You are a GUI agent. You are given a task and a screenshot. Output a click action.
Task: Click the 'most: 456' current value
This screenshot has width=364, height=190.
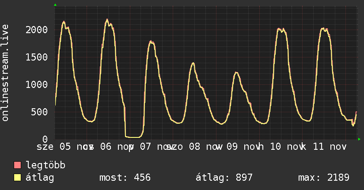pos(124,178)
